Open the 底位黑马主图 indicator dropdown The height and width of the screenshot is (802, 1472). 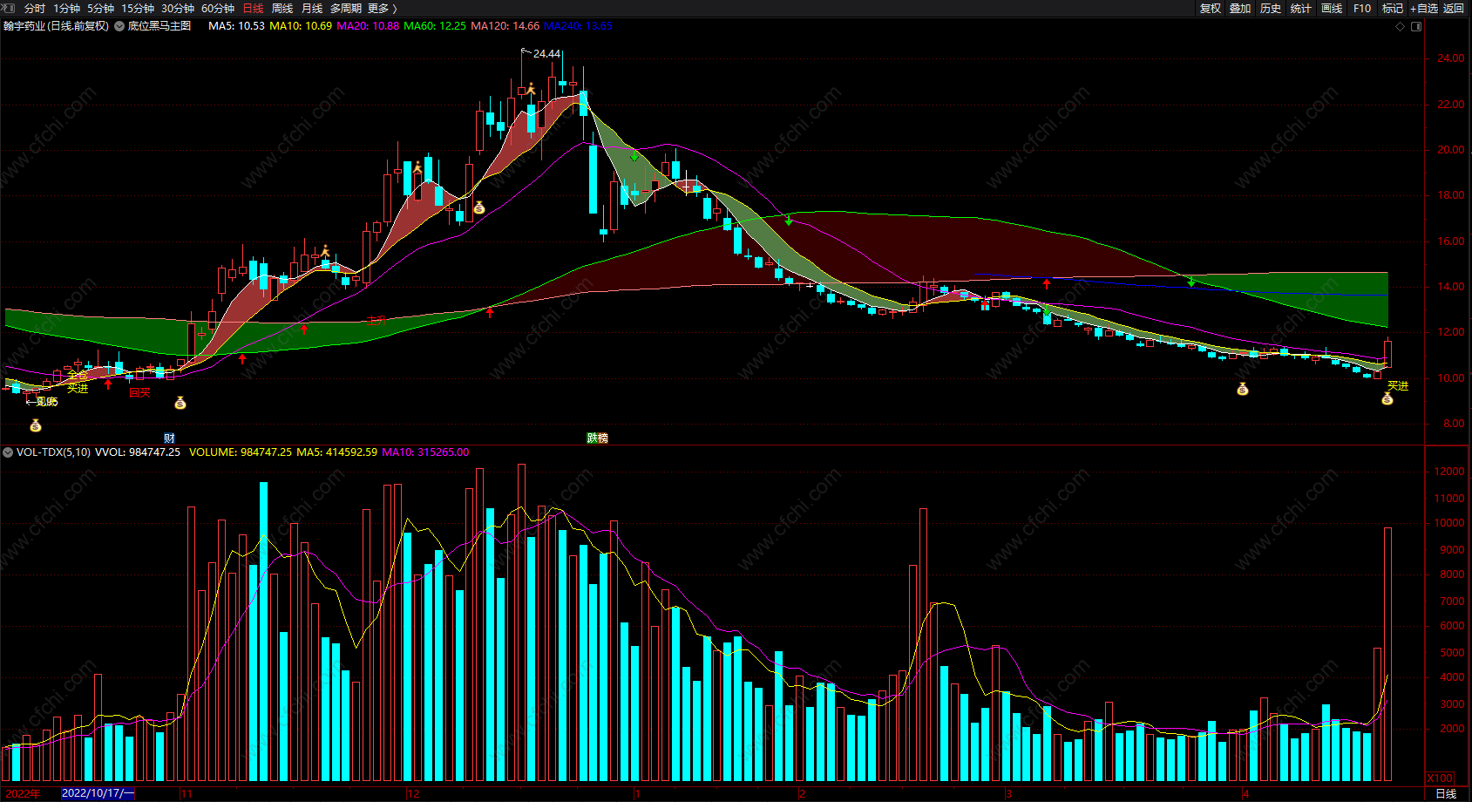(x=119, y=26)
